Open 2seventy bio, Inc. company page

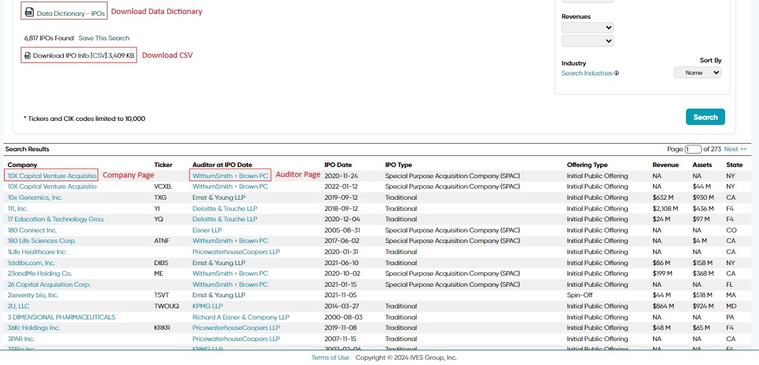coord(33,295)
